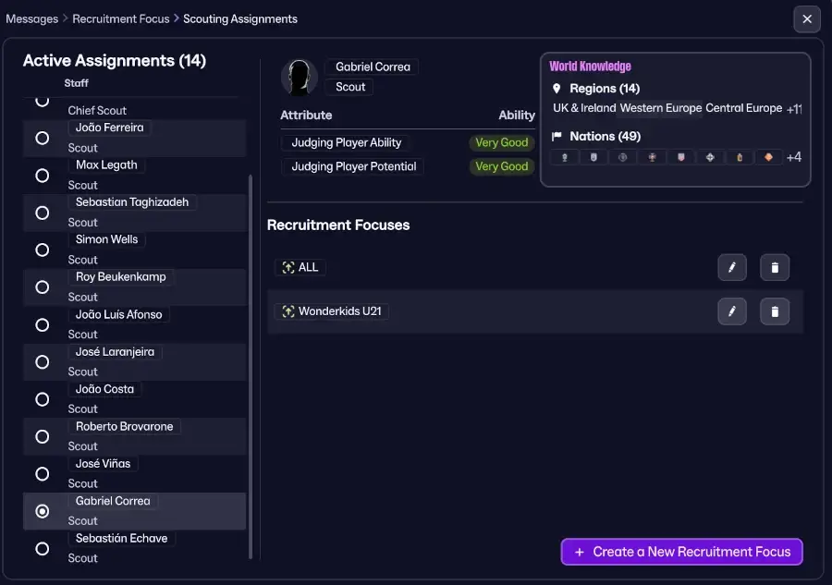Select the João Luís Afonso radio button
This screenshot has height=585, width=832.
click(x=42, y=324)
